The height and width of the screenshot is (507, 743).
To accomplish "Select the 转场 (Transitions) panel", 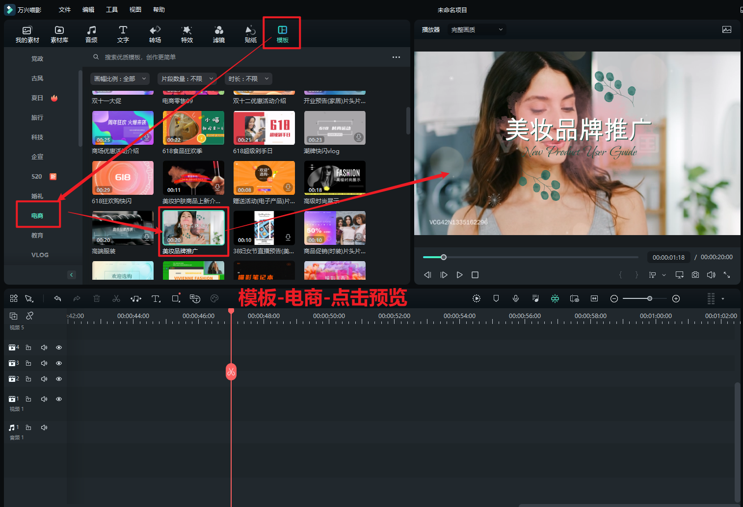I will click(155, 33).
